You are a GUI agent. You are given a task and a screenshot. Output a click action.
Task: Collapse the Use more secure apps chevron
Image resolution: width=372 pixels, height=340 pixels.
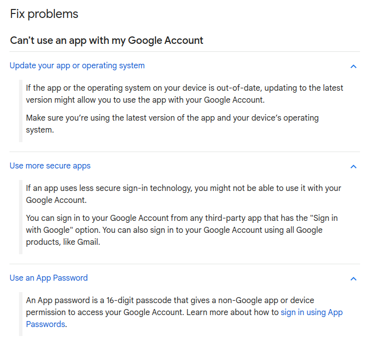point(354,167)
